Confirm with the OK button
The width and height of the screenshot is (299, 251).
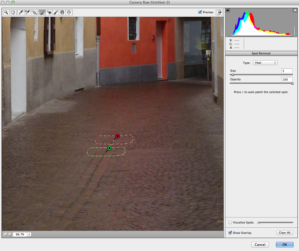tap(284, 245)
